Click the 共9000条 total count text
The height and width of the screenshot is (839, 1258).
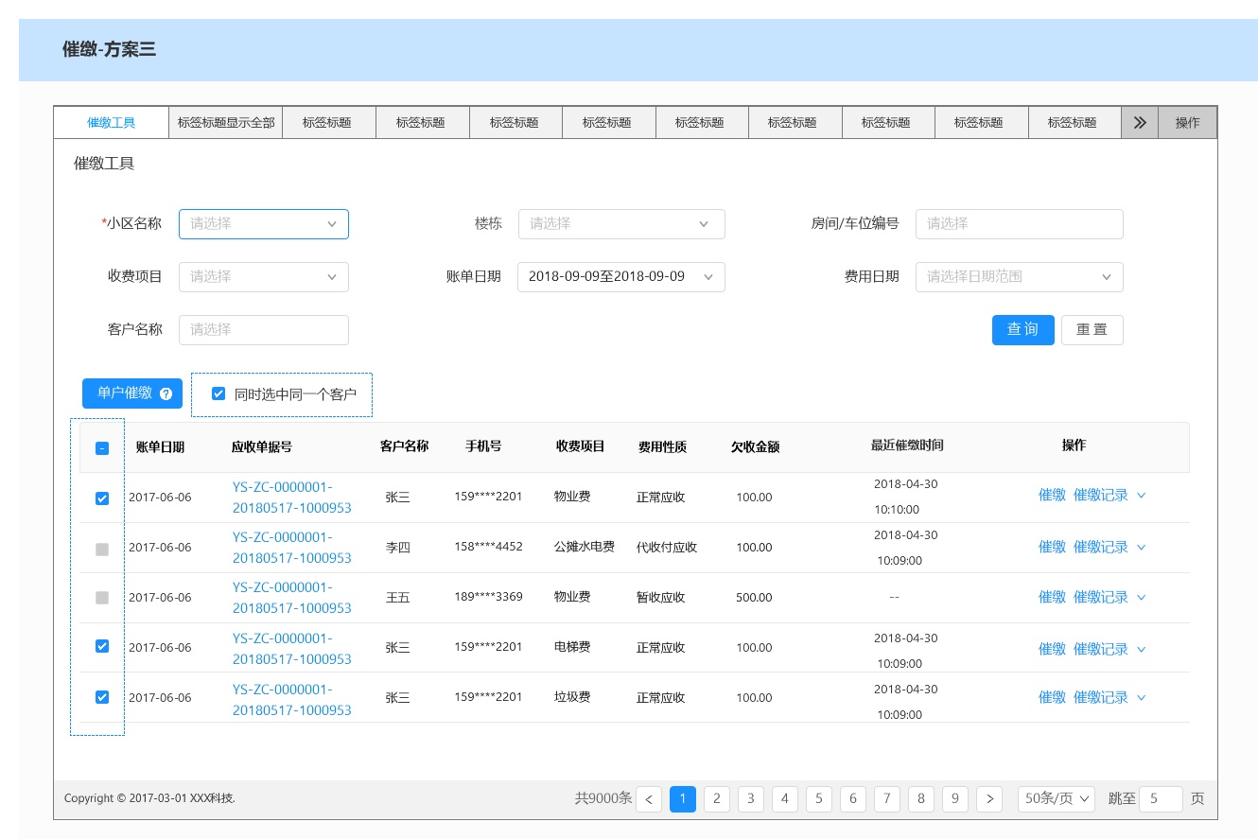coord(603,799)
